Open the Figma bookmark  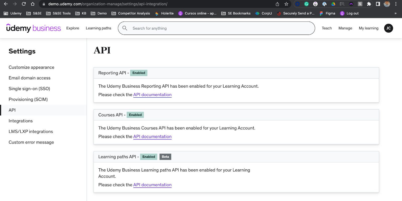[x=327, y=13]
